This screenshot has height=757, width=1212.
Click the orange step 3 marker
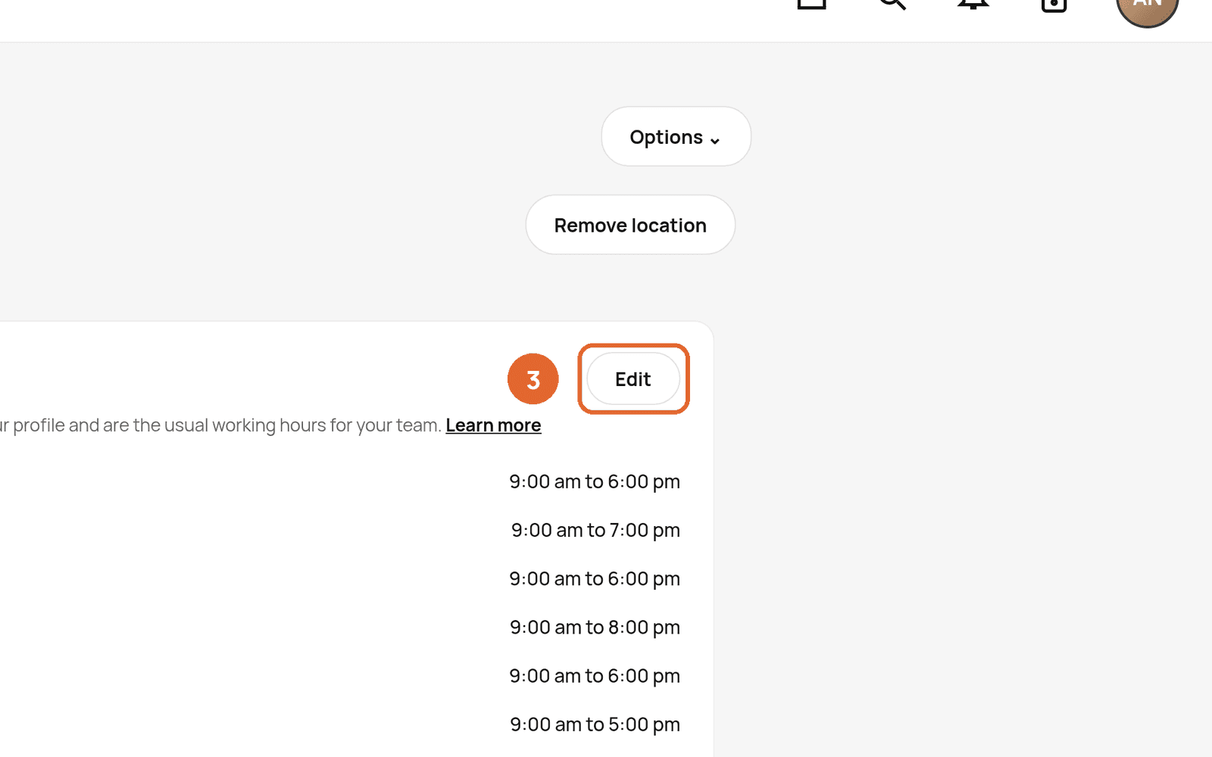coord(533,378)
